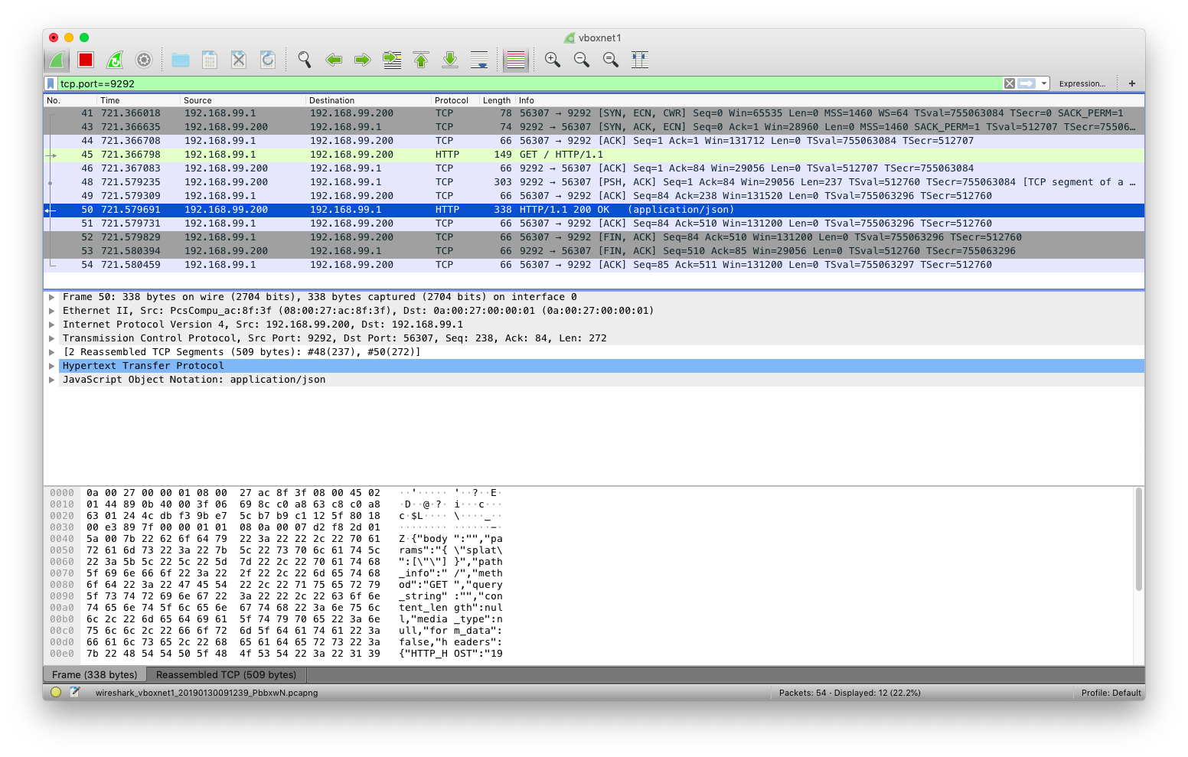The image size is (1188, 757).
Task: Click the expert information status circle
Action: click(56, 692)
